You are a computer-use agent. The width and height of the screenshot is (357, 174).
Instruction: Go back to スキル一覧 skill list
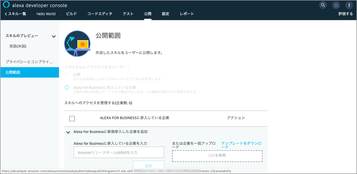(15, 14)
